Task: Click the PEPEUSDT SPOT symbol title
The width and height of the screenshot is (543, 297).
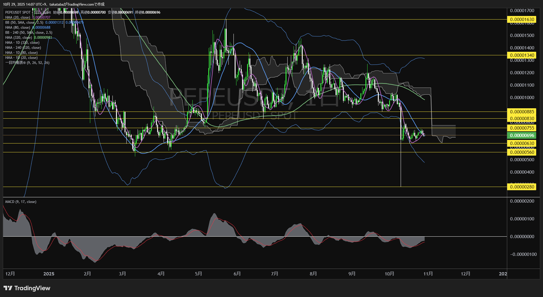Action: pos(18,12)
